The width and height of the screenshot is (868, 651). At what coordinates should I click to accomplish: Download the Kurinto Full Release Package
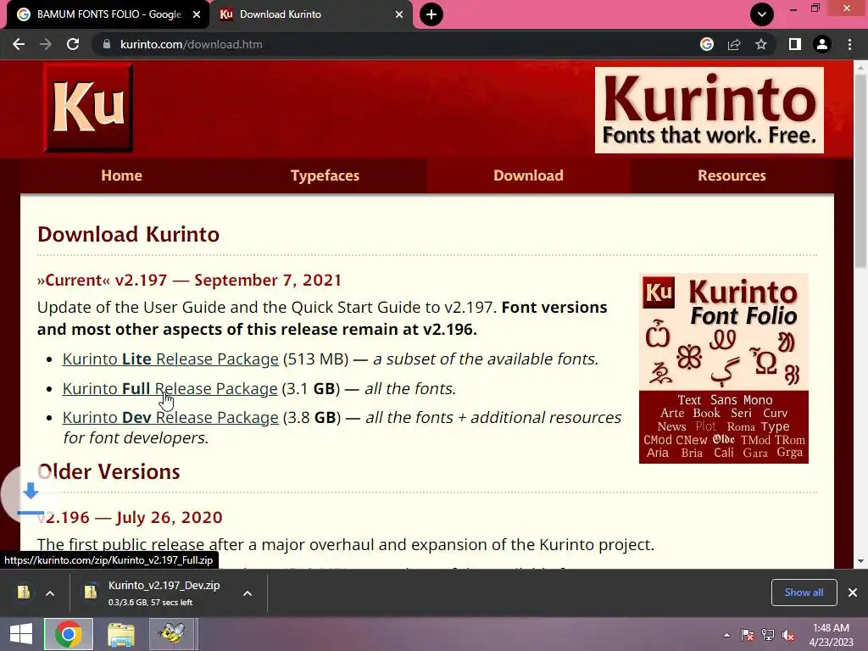[x=170, y=388]
